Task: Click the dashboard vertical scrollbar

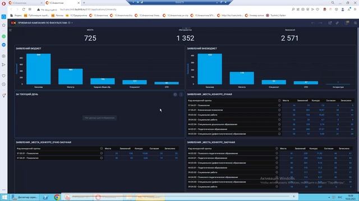Action: point(358,109)
